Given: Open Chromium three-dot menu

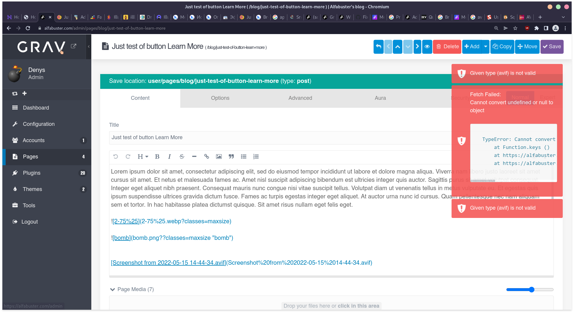Looking at the screenshot, I should click(565, 28).
